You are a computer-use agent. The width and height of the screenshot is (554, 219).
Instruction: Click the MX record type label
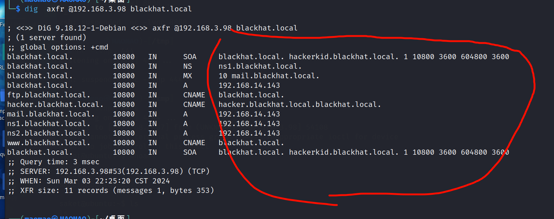(188, 76)
